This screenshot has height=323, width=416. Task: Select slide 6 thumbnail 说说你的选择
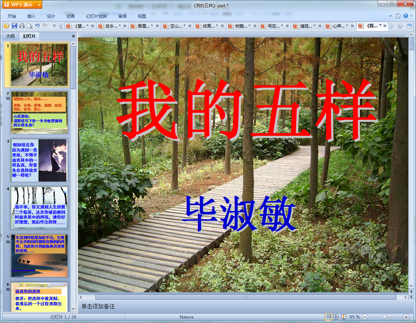[39, 297]
